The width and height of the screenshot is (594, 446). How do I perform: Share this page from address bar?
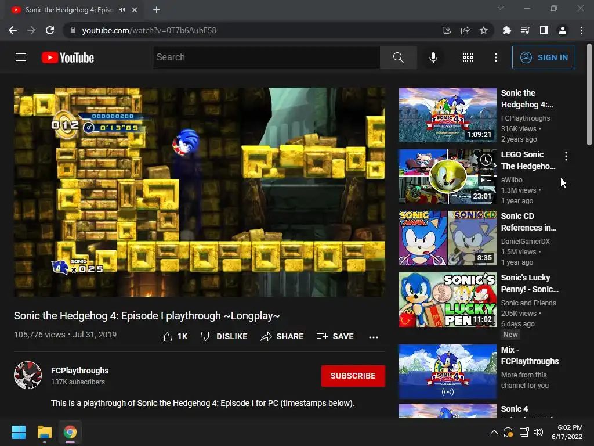click(x=465, y=30)
